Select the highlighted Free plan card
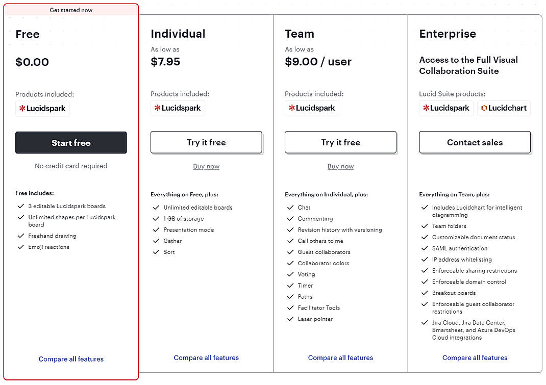The image size is (546, 385). pos(71,306)
